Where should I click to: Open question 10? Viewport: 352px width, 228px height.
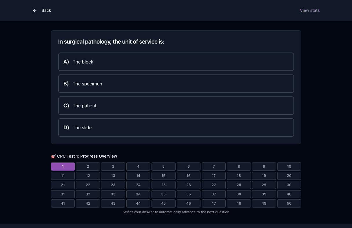pyautogui.click(x=289, y=167)
